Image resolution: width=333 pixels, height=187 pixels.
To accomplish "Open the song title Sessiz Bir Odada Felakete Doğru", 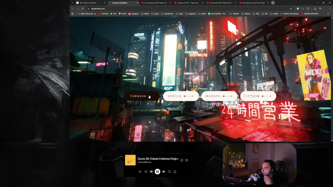I will coord(158,158).
